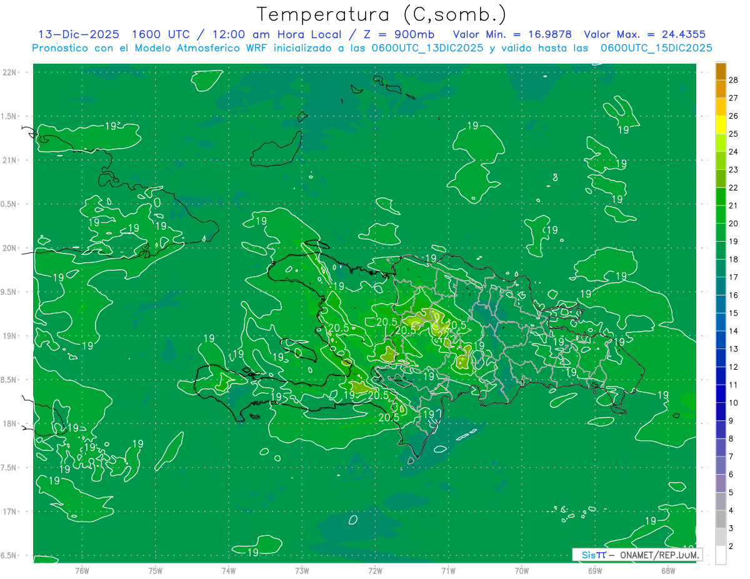
Task: Click the "19N" latitude axis label
Action: [x=9, y=335]
